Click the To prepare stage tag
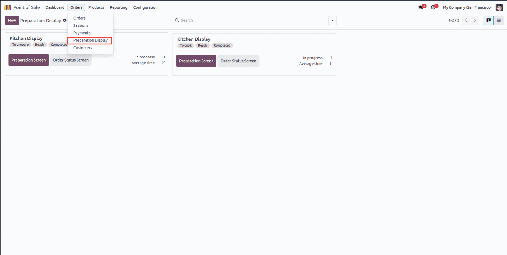The height and width of the screenshot is (255, 507). [x=21, y=45]
